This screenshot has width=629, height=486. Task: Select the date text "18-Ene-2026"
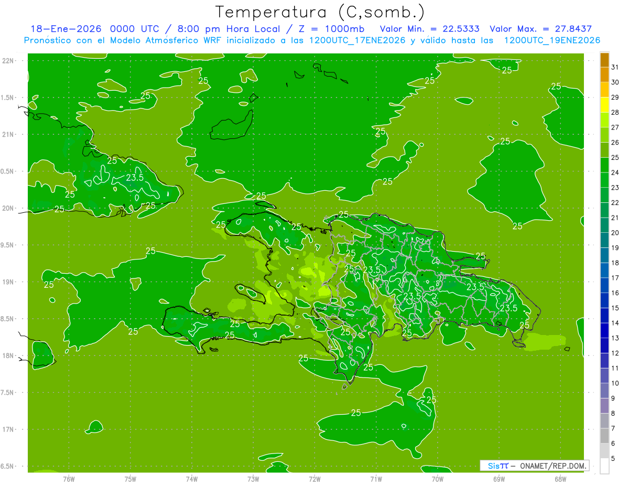pos(66,29)
